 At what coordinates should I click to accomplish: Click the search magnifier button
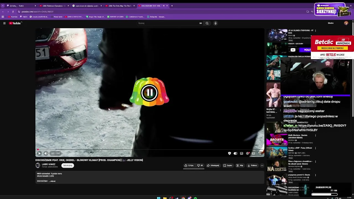point(207,23)
